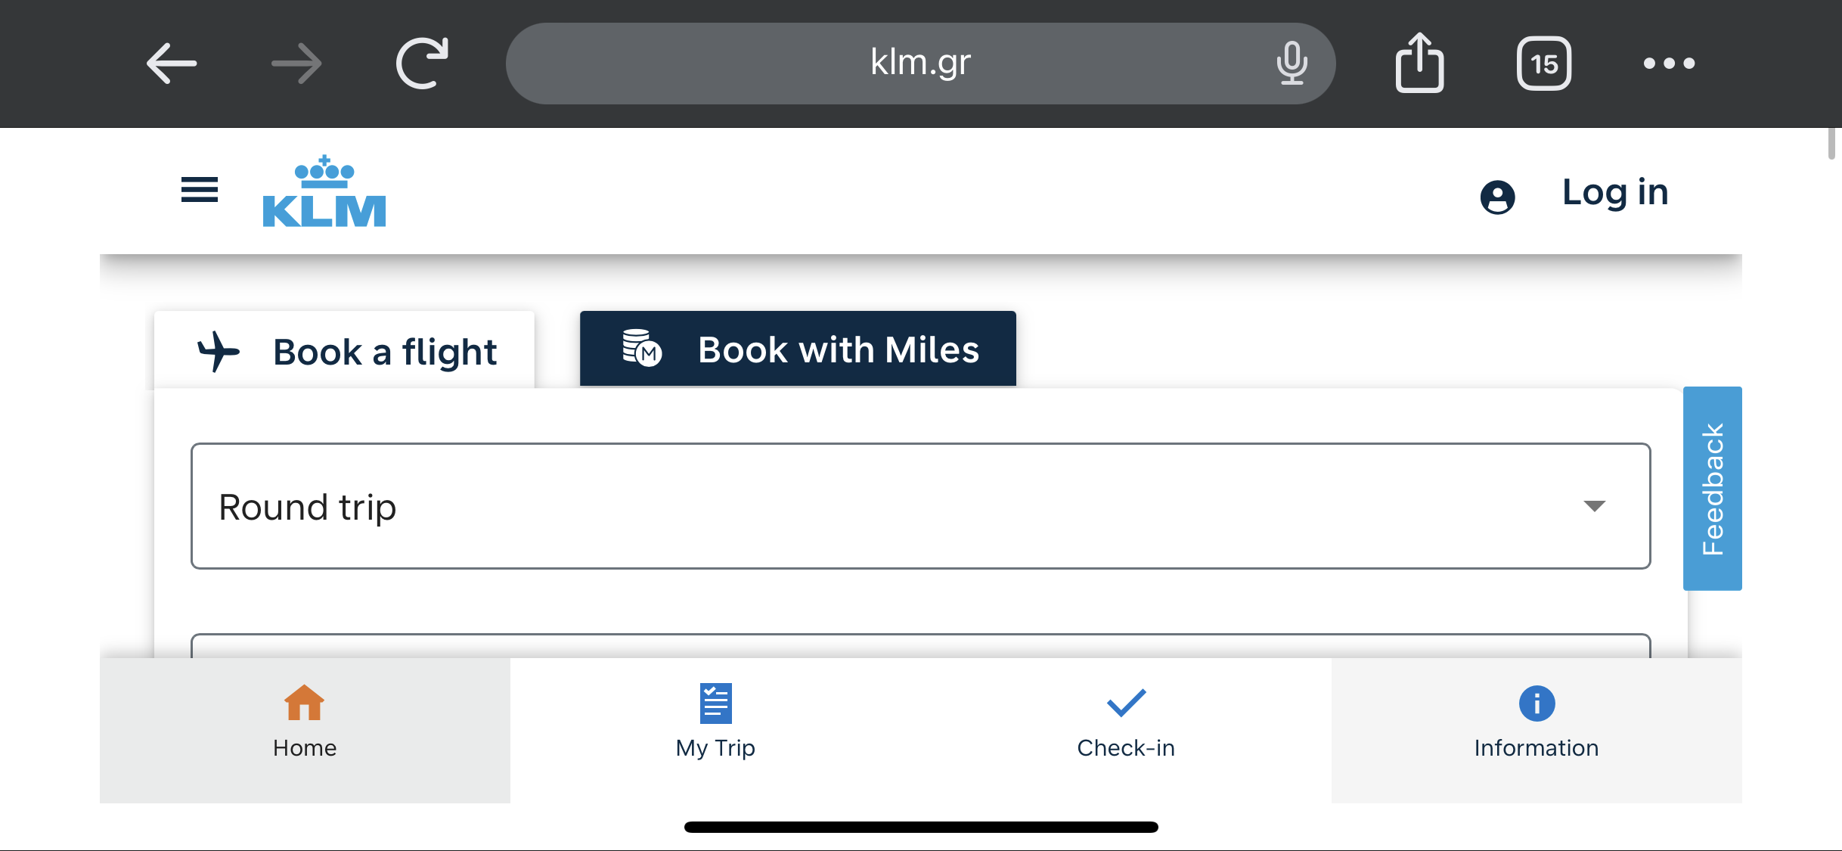Viewport: 1842px width, 851px height.
Task: Reload the klm.gr page
Action: [423, 63]
